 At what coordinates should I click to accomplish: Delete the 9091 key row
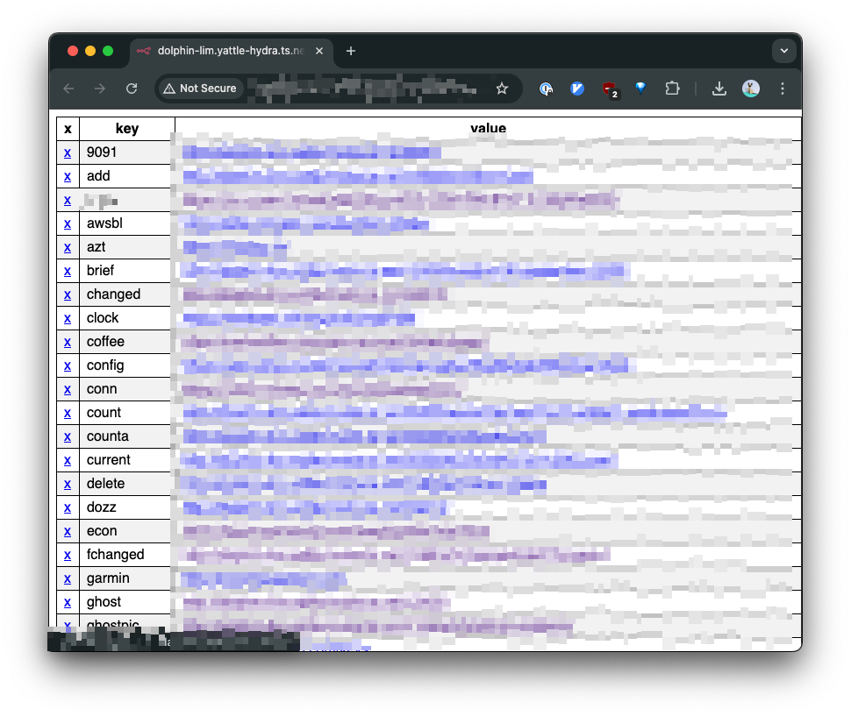tap(68, 152)
